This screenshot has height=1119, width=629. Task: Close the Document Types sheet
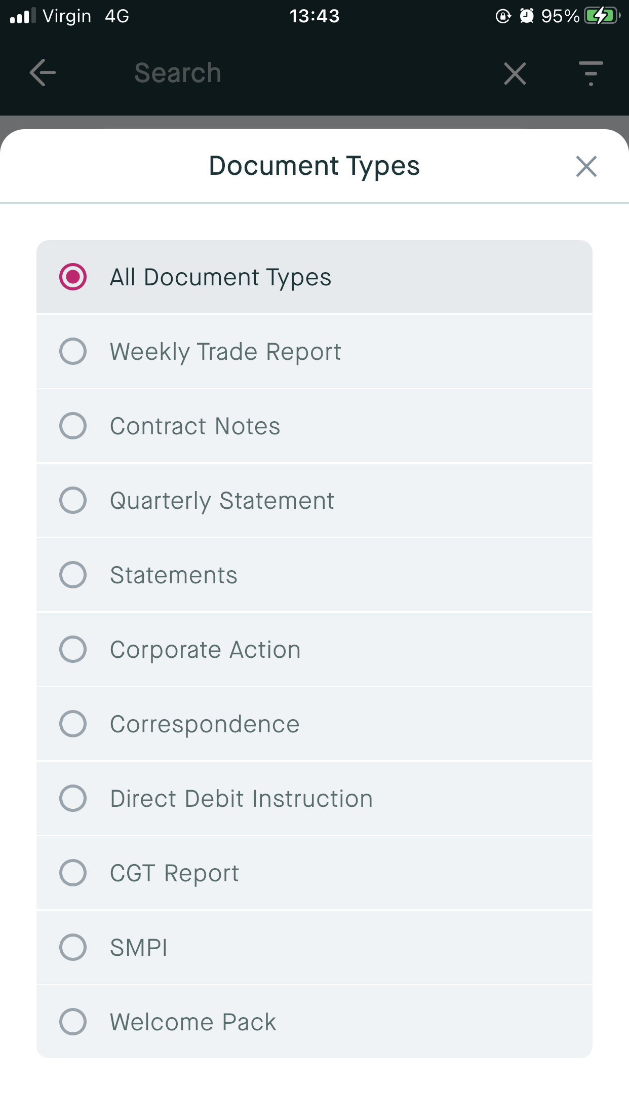click(x=586, y=166)
